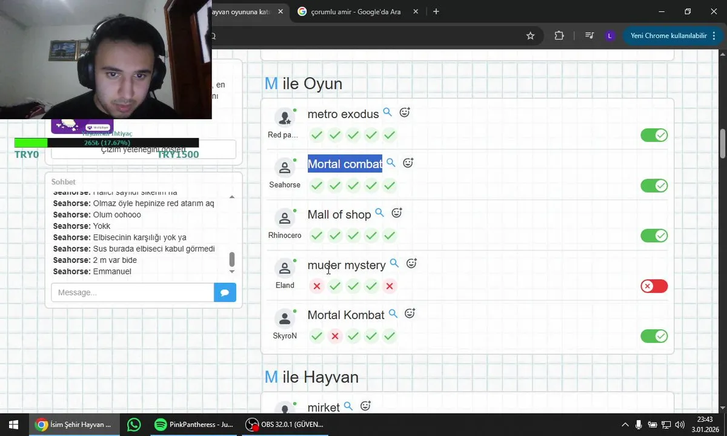Search for 'metro exodus' via magnifier icon

pos(388,113)
